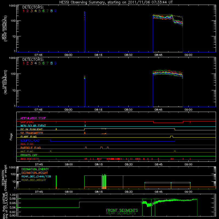Select detector 5 in front segments legend
The height and width of the screenshot is (219, 219).
point(39,11)
